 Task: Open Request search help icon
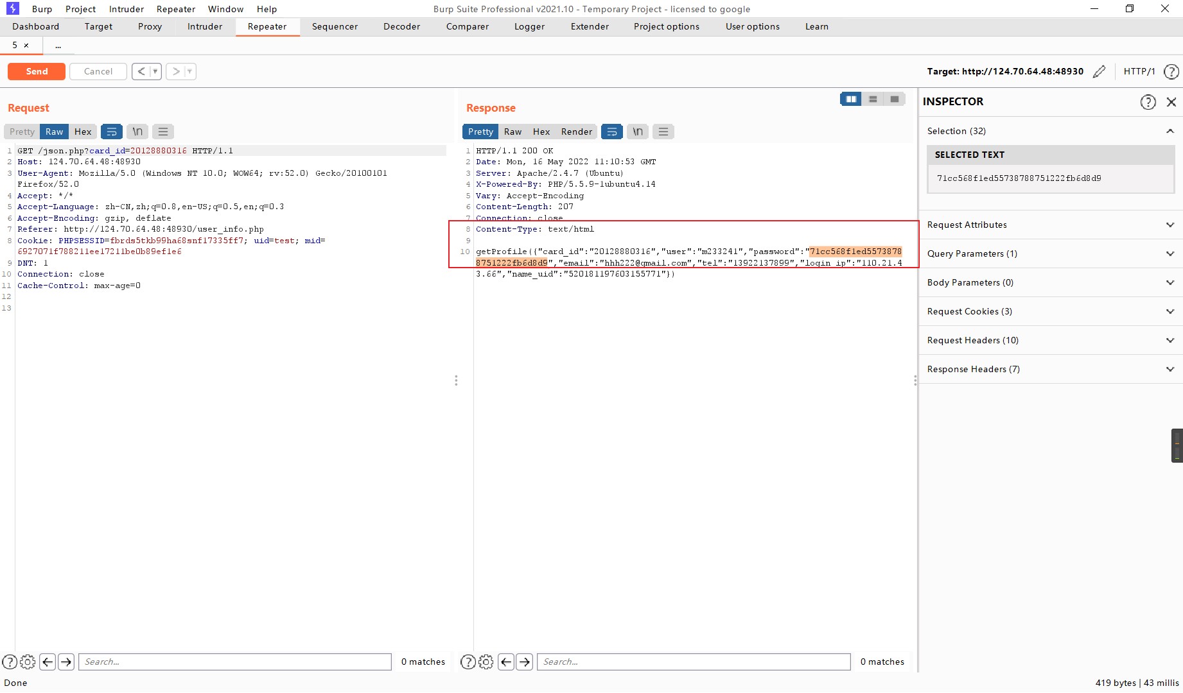pyautogui.click(x=10, y=662)
